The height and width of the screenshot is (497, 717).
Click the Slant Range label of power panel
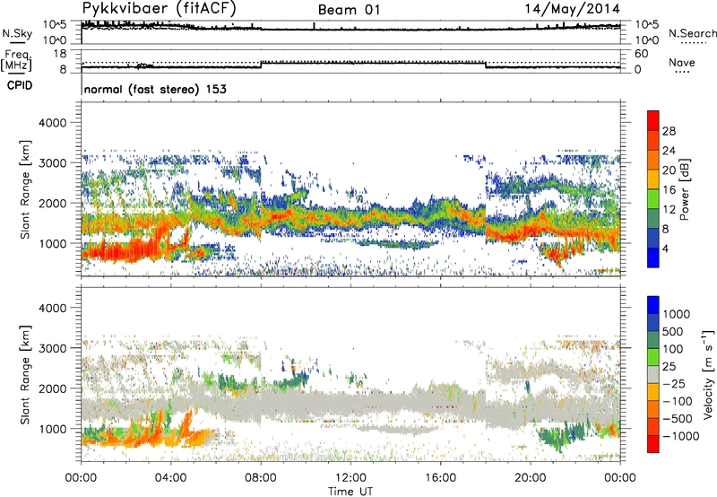tap(25, 189)
